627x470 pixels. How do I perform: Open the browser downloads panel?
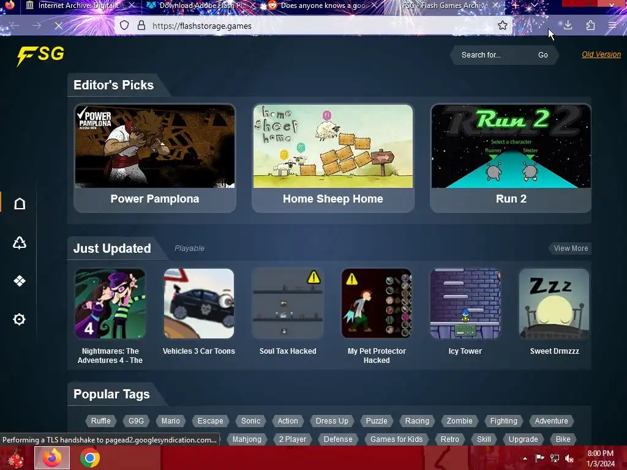(568, 26)
